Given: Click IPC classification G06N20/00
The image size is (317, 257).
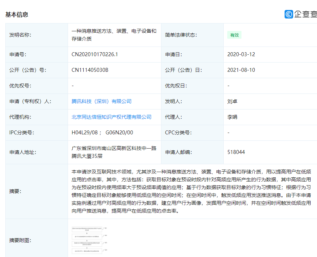Looking at the screenshot, I should 119,133.
